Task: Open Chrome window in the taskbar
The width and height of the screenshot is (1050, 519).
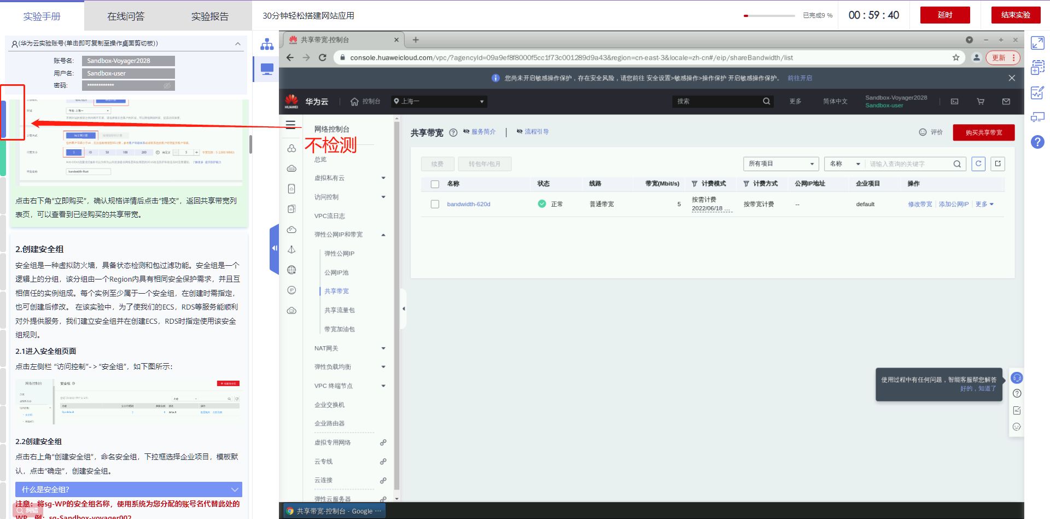Action: [x=335, y=511]
